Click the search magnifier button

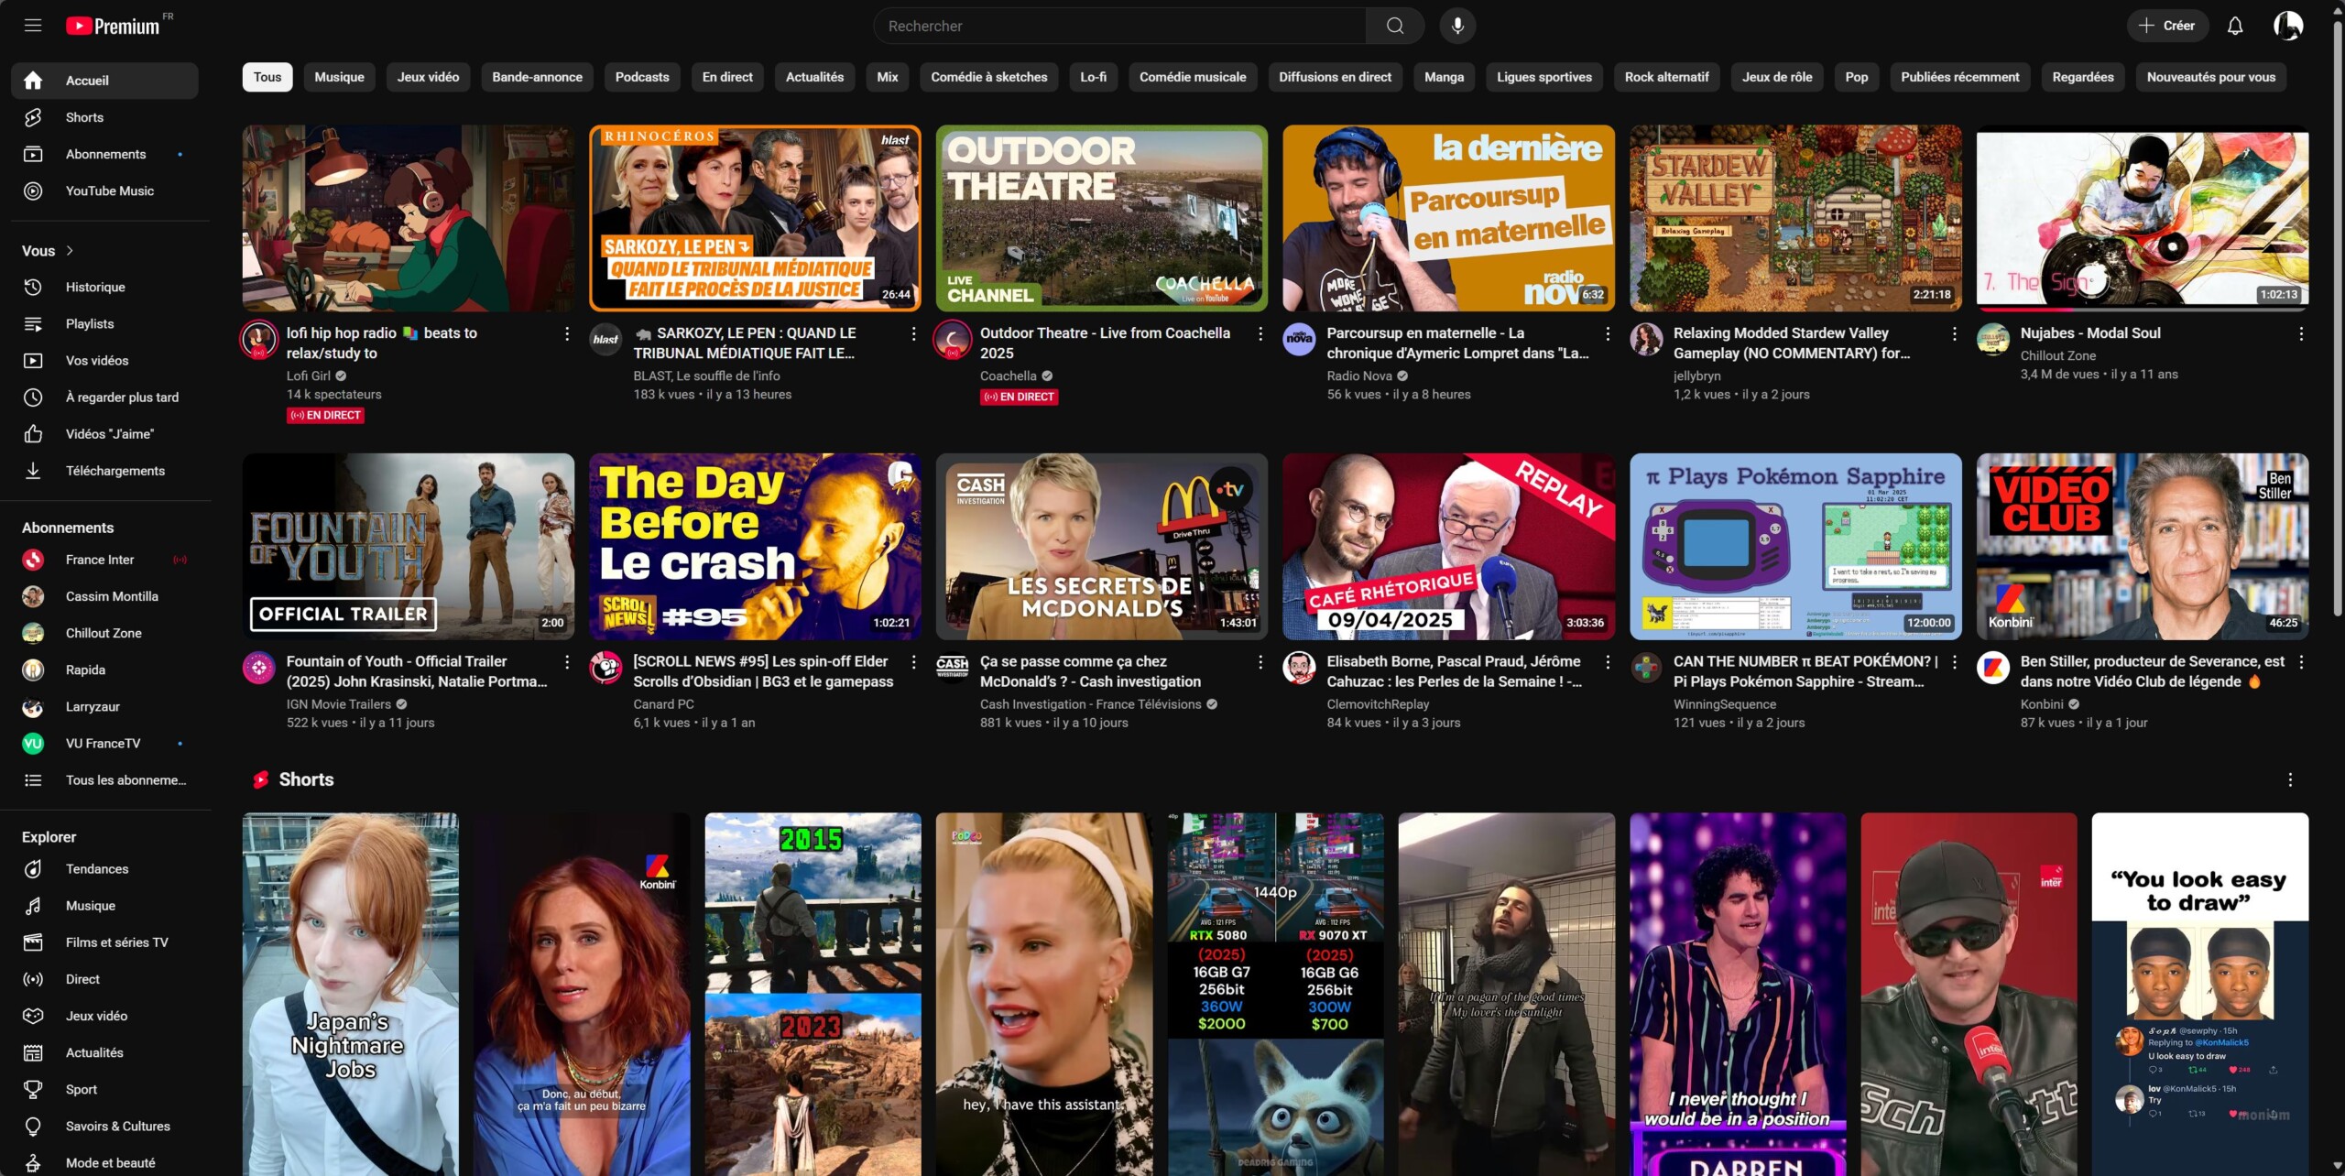1394,26
